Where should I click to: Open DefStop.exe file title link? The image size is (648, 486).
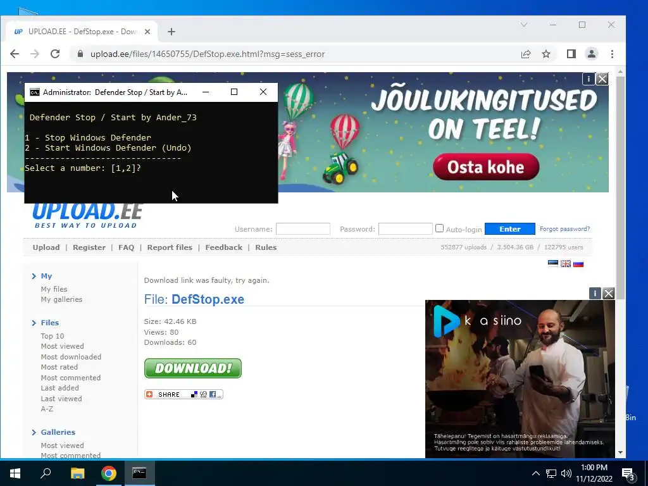point(208,299)
